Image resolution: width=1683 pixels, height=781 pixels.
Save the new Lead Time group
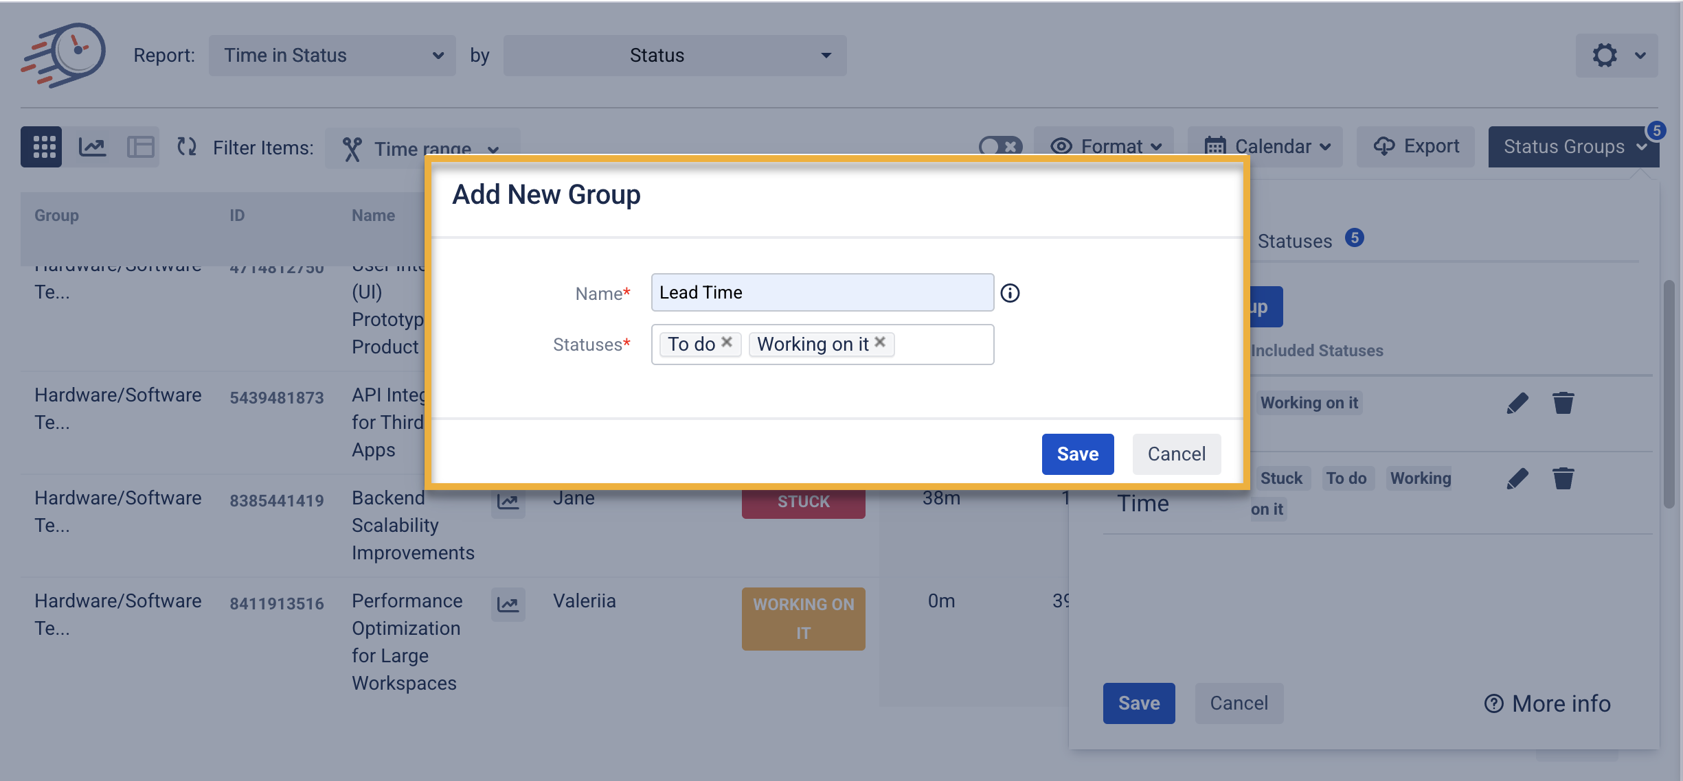click(1077, 454)
